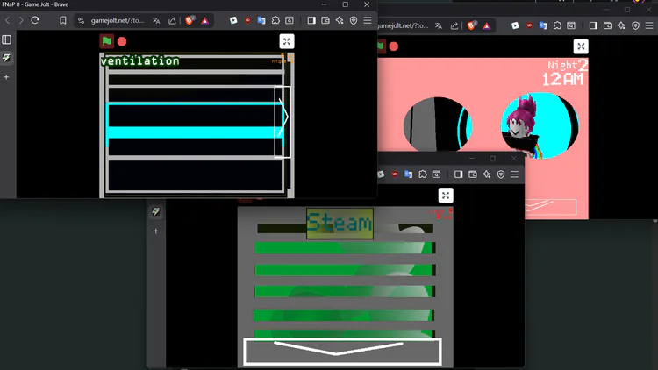
Task: Click the Steam label in game
Action: 340,224
